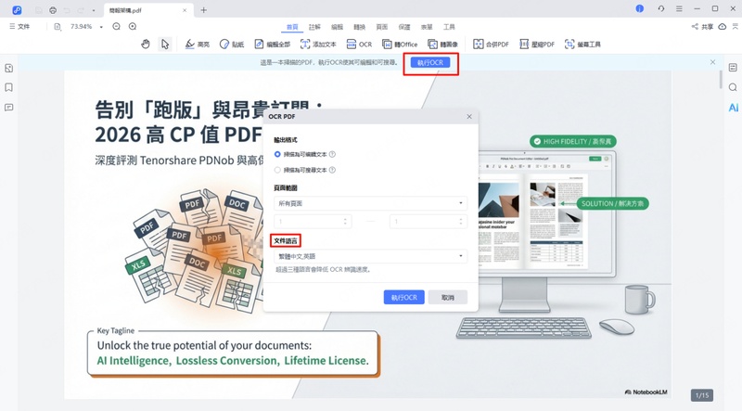Select the scan to searchable text radio
The height and width of the screenshot is (411, 742).
click(x=277, y=170)
